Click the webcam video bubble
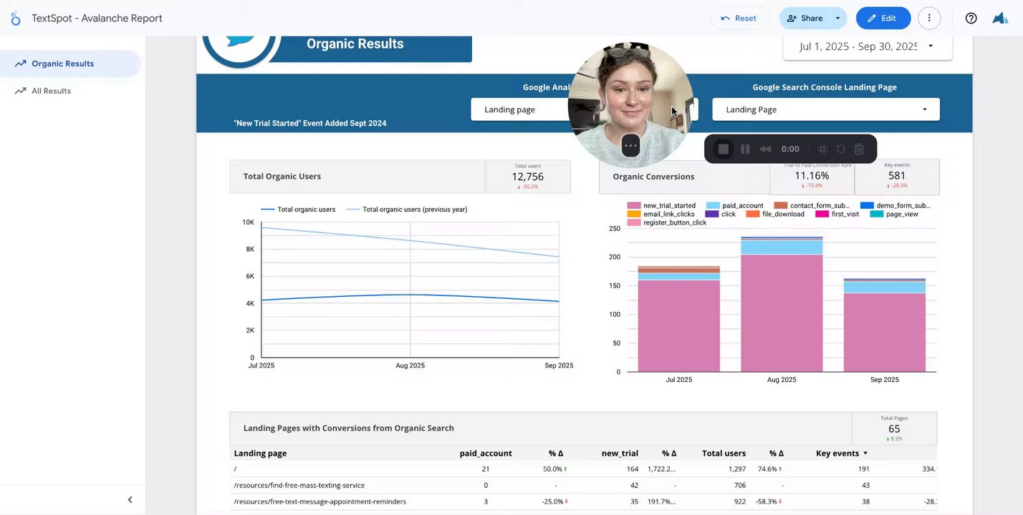1023x515 pixels. click(630, 104)
